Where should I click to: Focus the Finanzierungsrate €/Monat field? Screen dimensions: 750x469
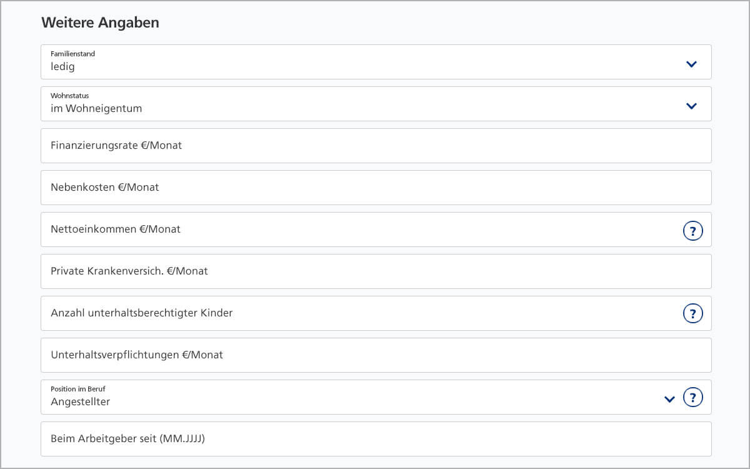coord(376,146)
